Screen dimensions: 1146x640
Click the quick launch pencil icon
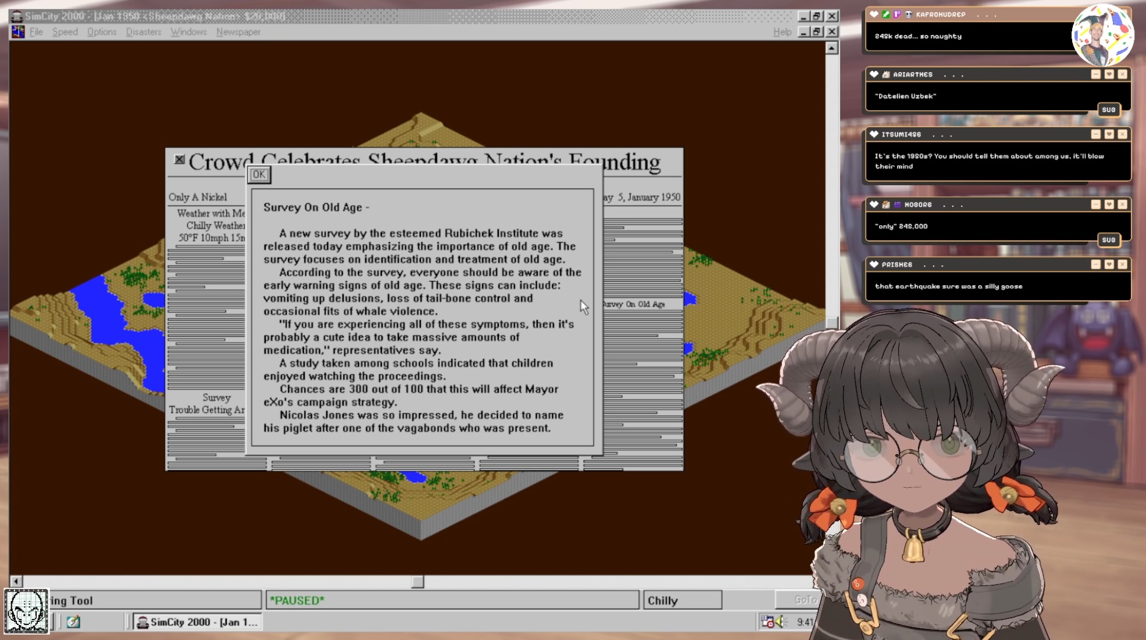click(x=73, y=622)
